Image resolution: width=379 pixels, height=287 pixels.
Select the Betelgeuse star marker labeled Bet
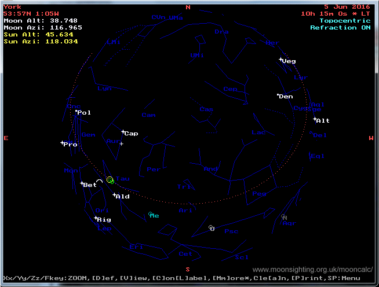point(82,183)
